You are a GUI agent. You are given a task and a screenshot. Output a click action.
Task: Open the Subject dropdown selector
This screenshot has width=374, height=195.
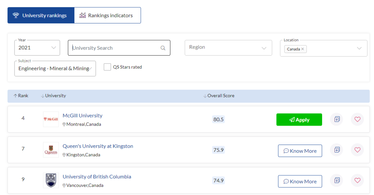tap(55, 68)
